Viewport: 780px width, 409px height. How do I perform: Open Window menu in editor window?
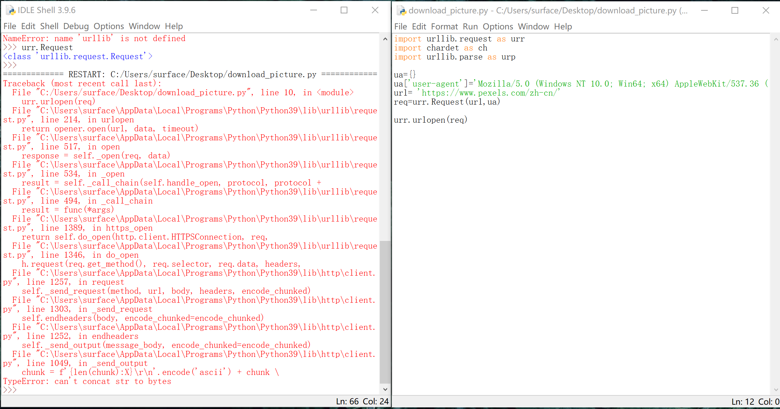(534, 26)
